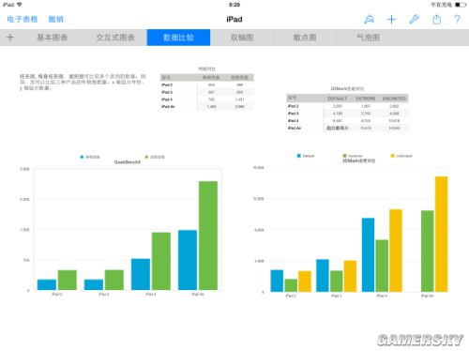Select blue iPad 3 bar in 3DMark chart
The image size is (469, 351).
(x=323, y=276)
